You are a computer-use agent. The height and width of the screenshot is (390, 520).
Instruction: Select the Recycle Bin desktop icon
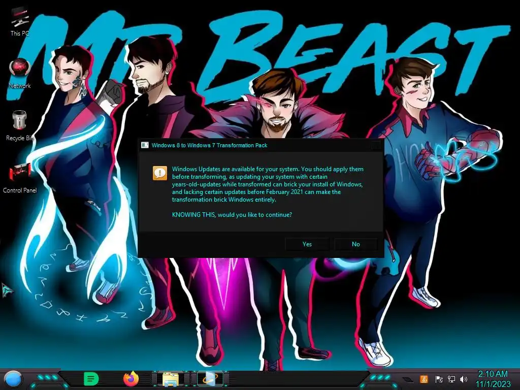[x=20, y=126]
